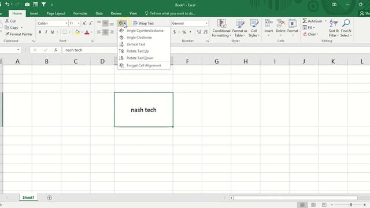Click the Cut scissors icon

(7, 21)
